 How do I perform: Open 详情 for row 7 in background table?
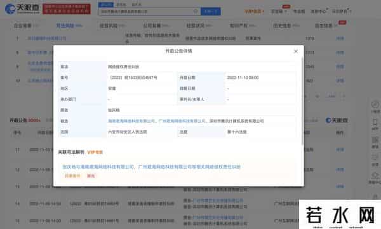pyautogui.click(x=340, y=38)
